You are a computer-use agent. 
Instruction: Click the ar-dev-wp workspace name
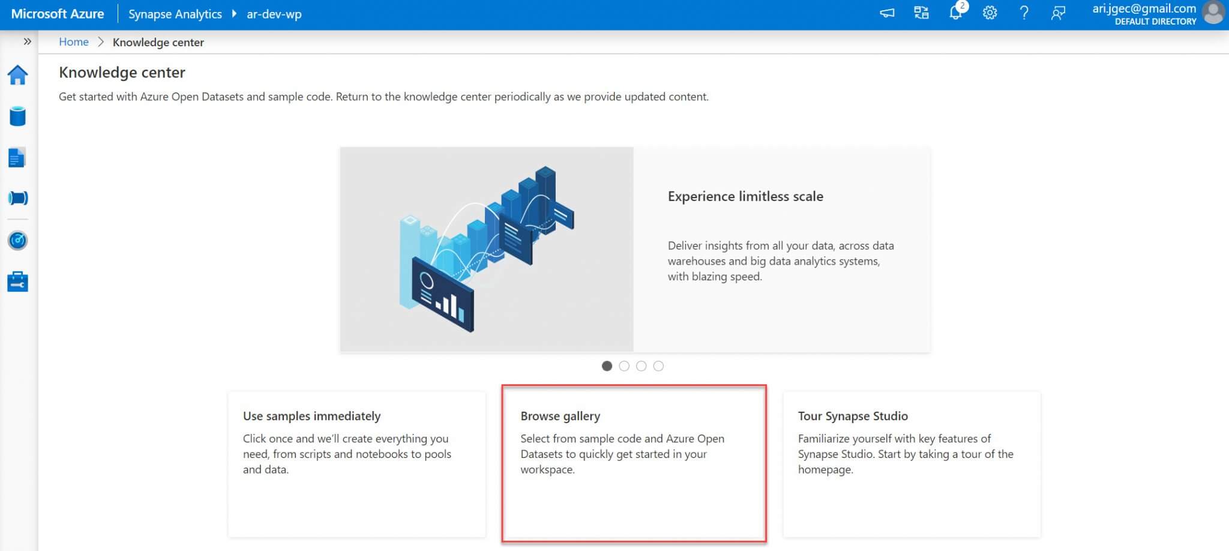(x=274, y=14)
